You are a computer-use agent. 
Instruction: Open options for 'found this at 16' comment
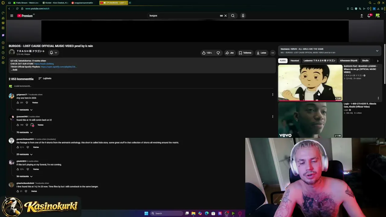click(273, 117)
